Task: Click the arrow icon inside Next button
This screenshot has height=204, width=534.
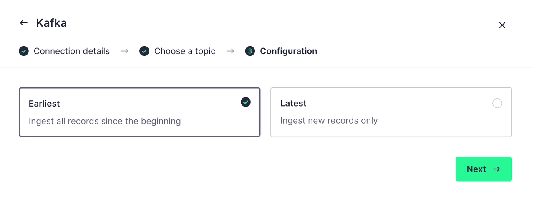Action: pyautogui.click(x=496, y=169)
